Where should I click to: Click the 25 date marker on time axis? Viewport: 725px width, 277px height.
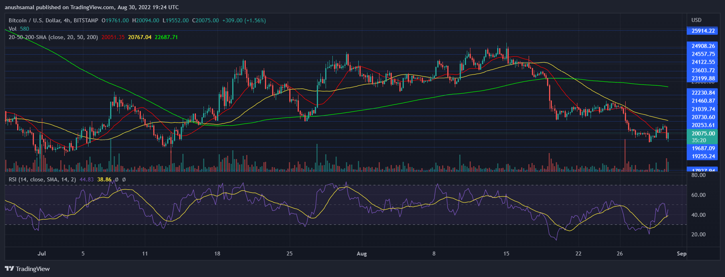[x=290, y=253]
